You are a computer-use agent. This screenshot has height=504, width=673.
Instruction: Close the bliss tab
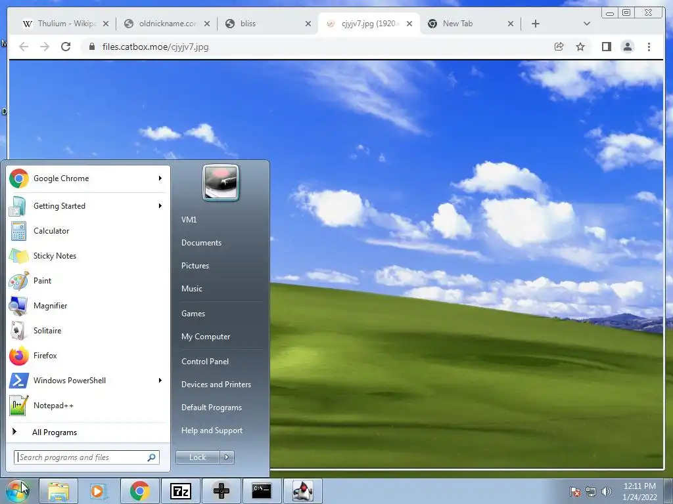coord(308,24)
